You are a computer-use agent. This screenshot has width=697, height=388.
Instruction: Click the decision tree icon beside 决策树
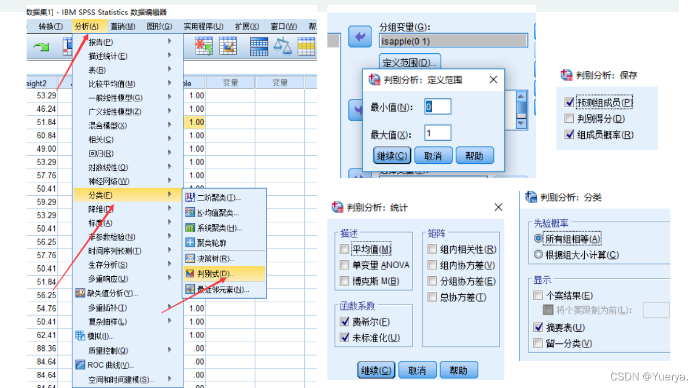click(x=190, y=258)
